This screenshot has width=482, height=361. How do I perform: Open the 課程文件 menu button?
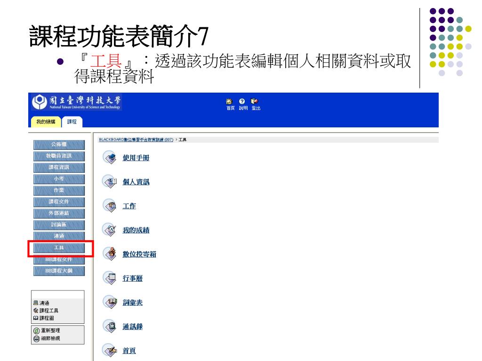(59, 202)
